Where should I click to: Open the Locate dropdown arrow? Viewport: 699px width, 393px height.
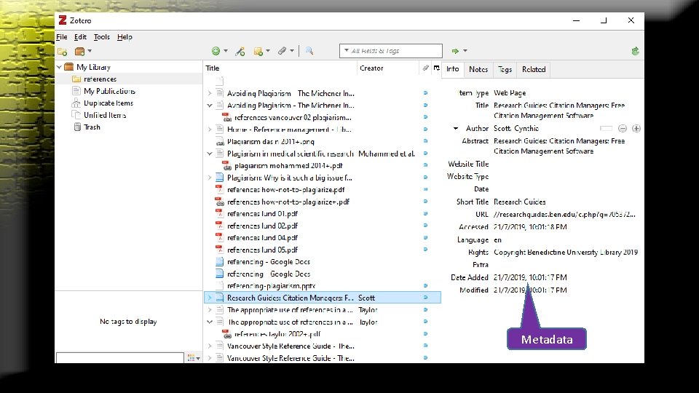(x=465, y=51)
